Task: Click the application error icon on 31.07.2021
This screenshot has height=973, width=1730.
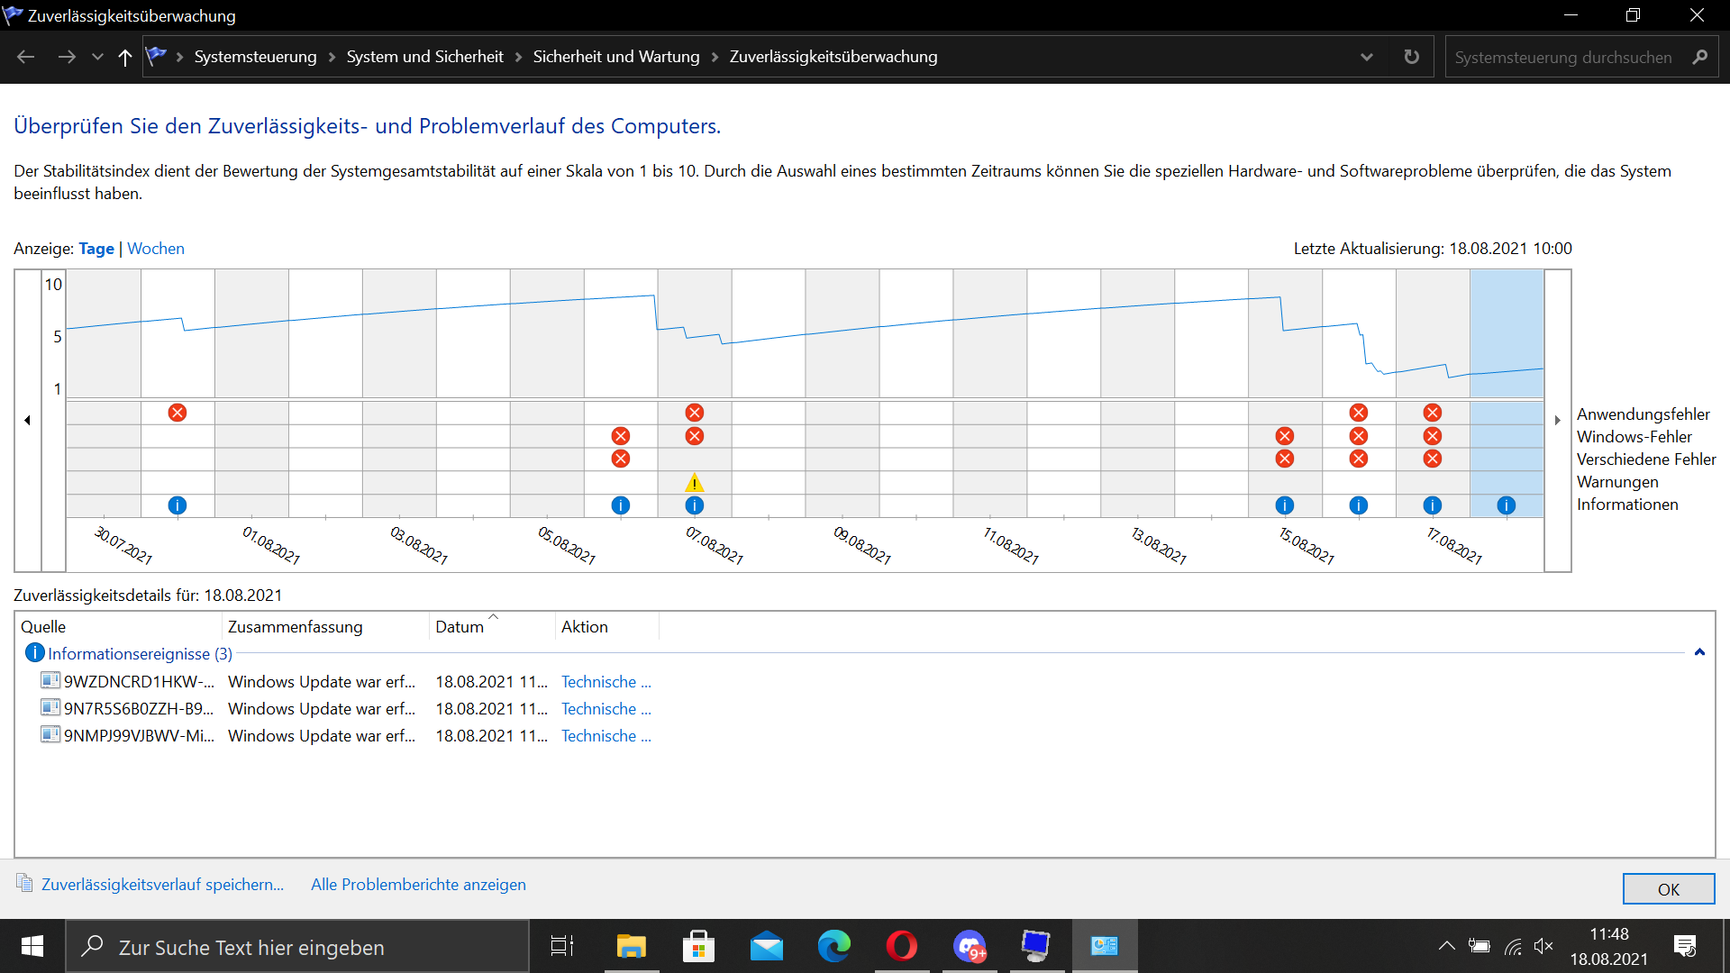Action: pos(178,413)
